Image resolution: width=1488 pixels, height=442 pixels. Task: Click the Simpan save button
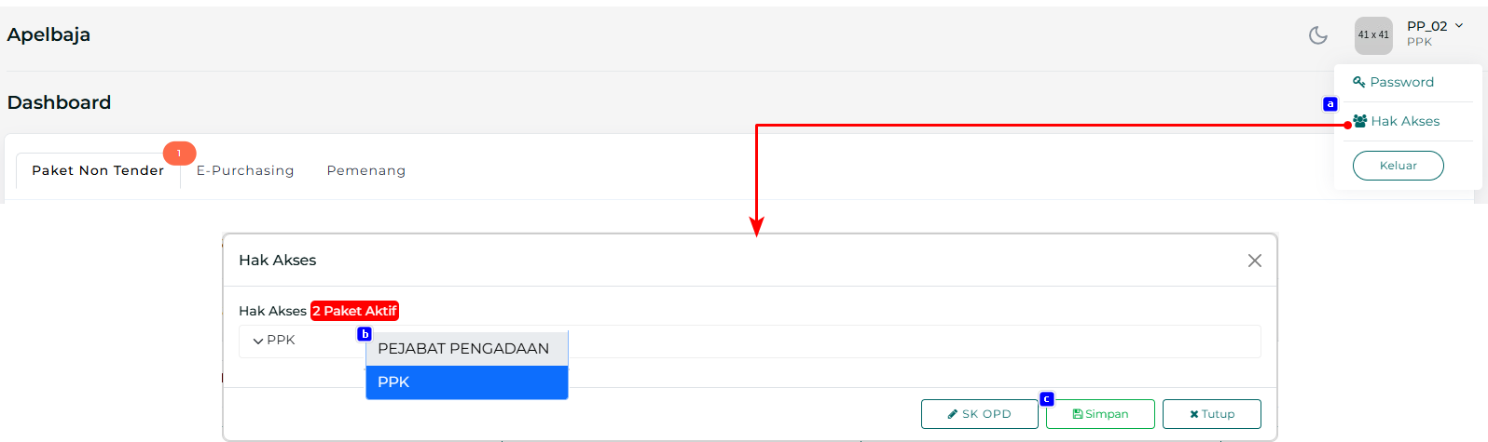click(1100, 414)
